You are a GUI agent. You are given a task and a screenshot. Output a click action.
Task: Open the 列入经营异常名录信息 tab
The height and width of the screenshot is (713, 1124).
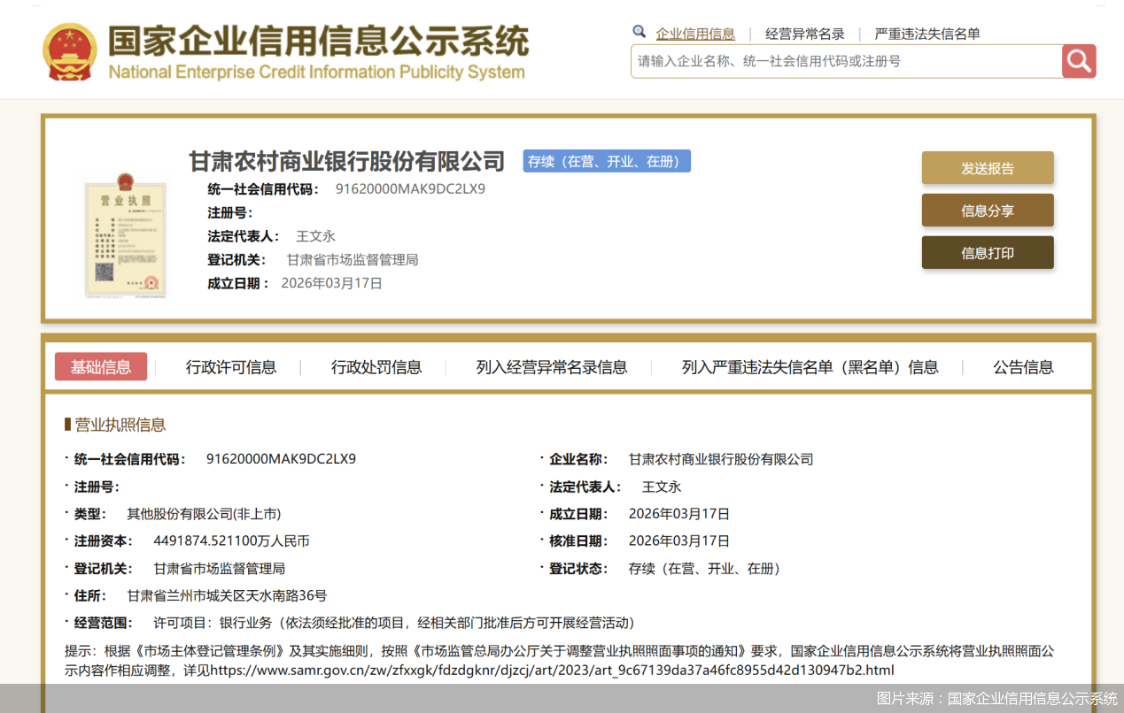point(549,366)
